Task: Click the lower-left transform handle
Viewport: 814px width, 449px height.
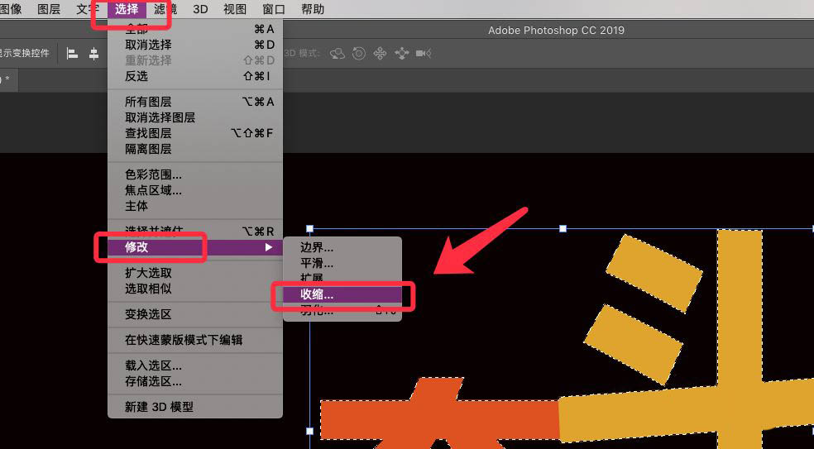Action: [x=310, y=431]
